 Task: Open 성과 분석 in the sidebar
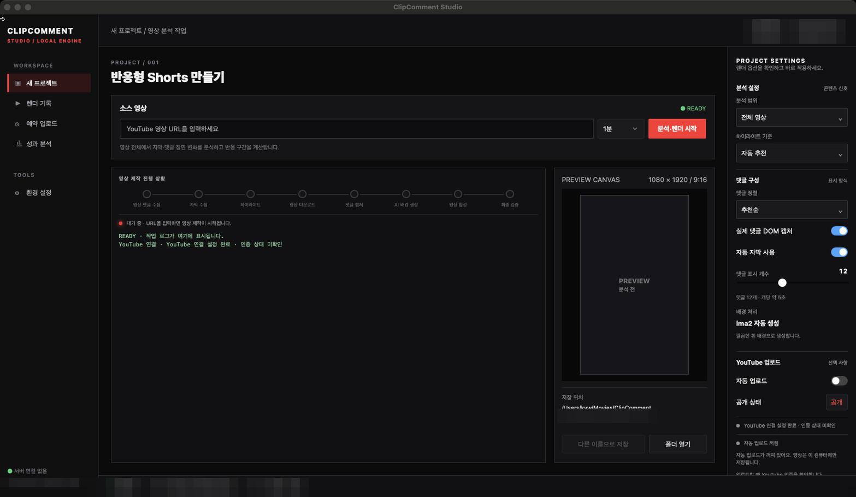click(x=49, y=144)
